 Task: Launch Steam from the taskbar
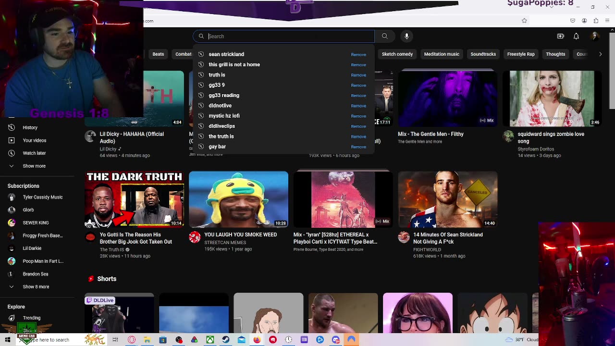(x=225, y=340)
